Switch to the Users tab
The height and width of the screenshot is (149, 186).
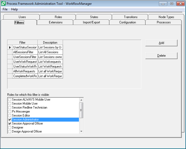(x=22, y=17)
